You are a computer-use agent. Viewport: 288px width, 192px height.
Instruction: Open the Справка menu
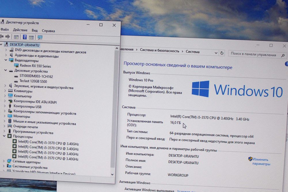pyautogui.click(x=48, y=31)
